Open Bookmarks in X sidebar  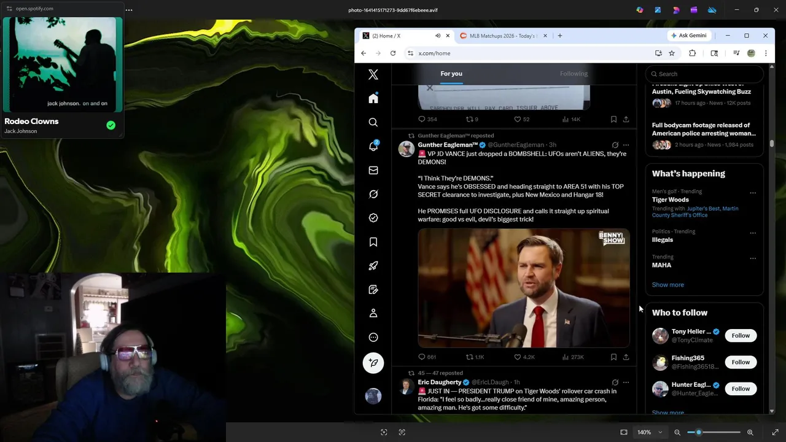point(373,242)
